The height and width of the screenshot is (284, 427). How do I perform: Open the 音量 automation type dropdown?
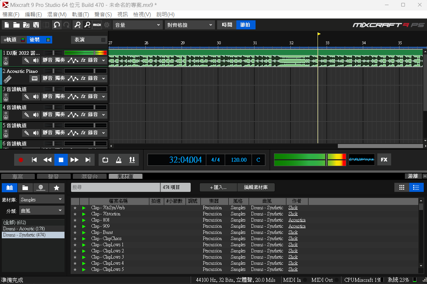(x=137, y=25)
